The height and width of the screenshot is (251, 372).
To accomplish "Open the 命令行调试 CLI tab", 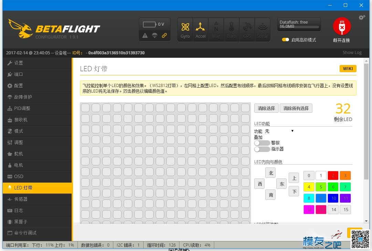I will pos(37,233).
